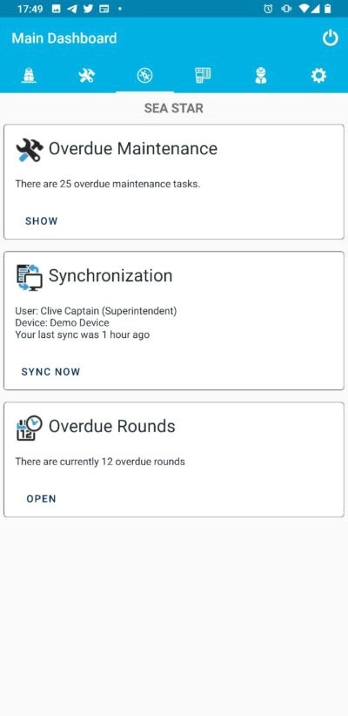Show overdue maintenance tasks
Viewport: 348px width, 716px height.
42,221
